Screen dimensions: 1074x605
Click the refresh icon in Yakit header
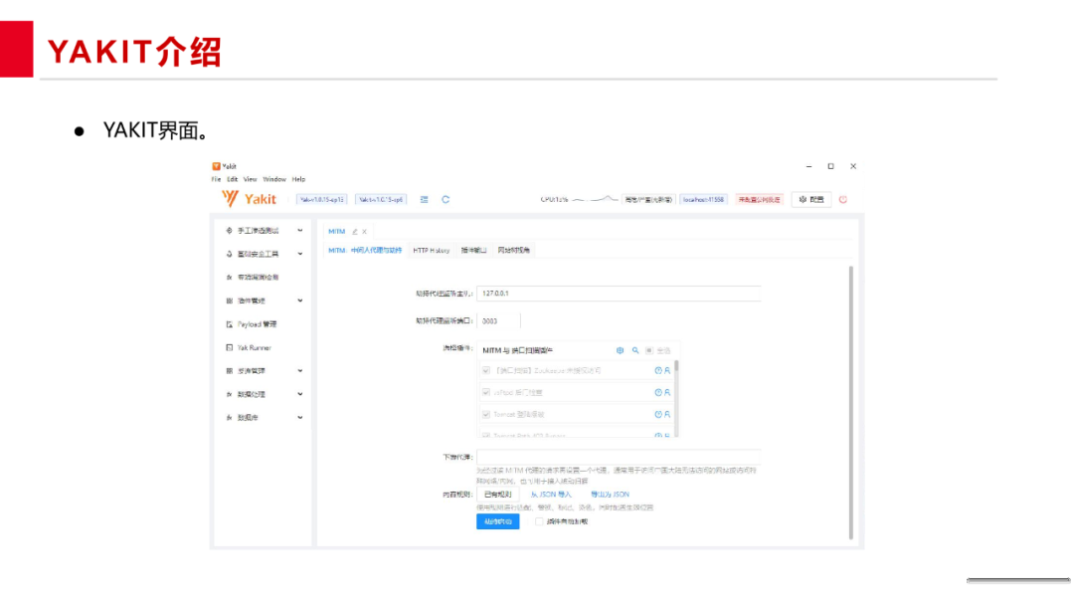[446, 199]
